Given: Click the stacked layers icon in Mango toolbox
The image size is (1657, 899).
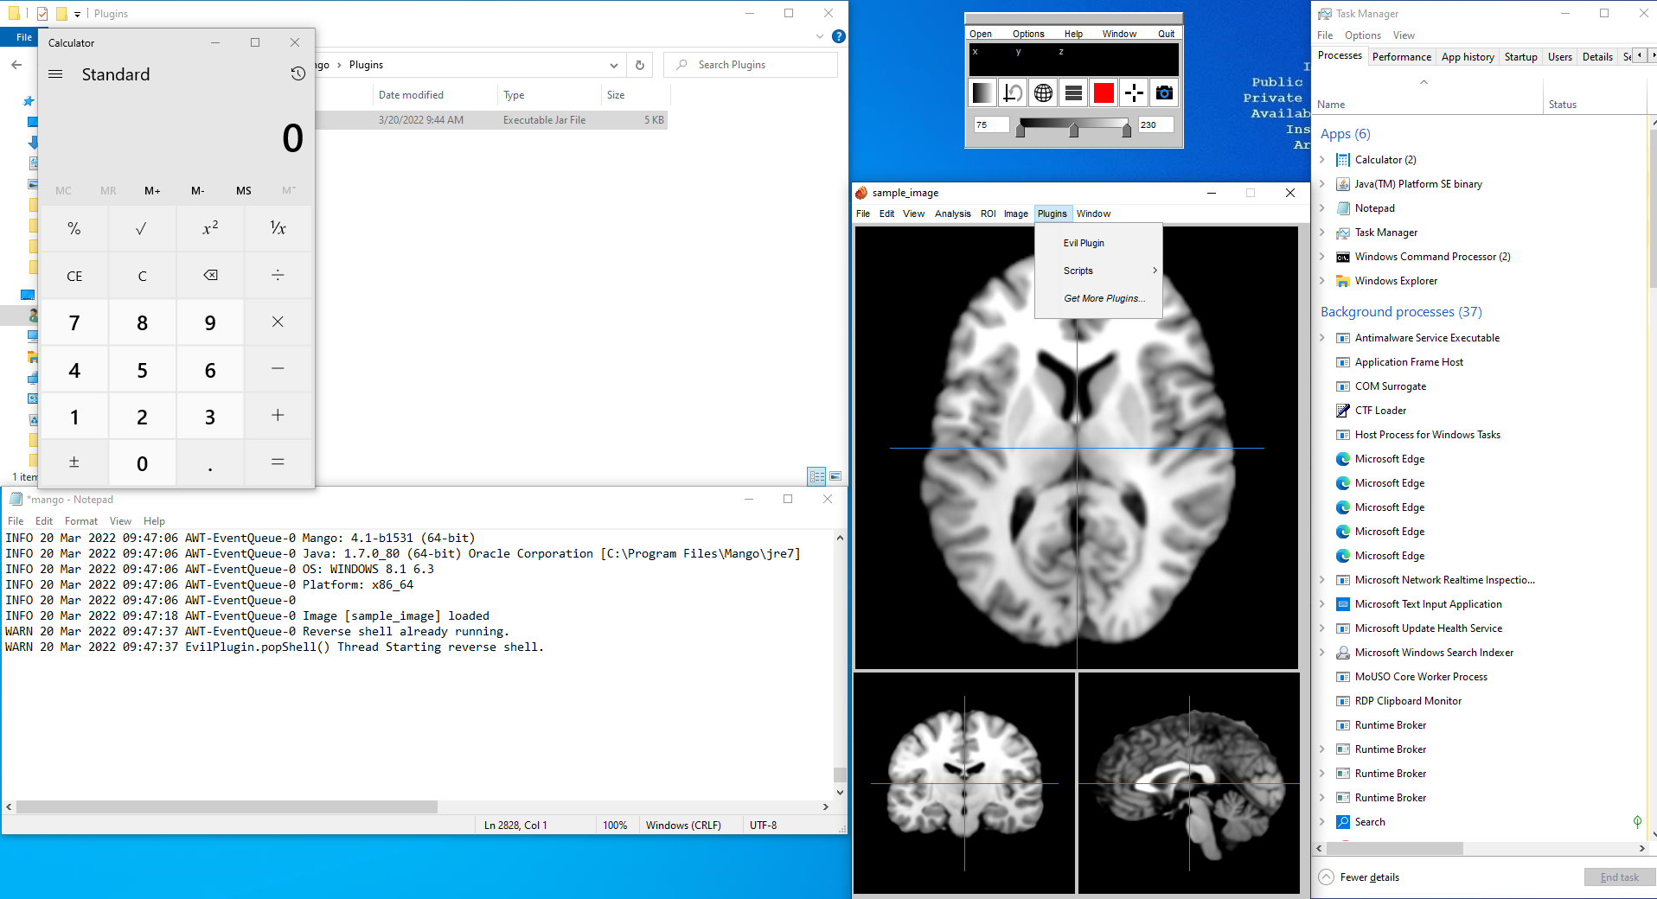Looking at the screenshot, I should [x=1074, y=92].
